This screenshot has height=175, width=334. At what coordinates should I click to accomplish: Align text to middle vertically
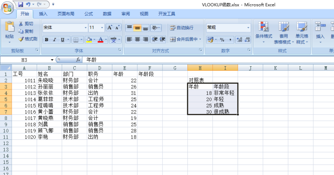point(137,28)
